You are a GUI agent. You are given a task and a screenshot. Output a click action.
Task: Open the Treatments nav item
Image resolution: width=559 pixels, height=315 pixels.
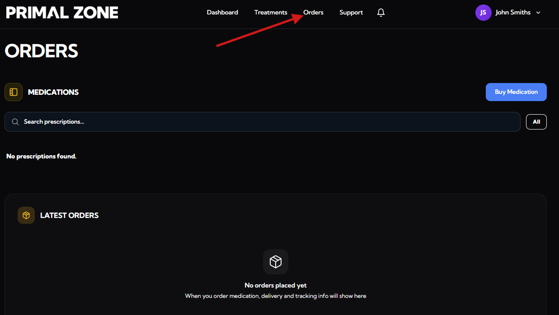click(271, 13)
